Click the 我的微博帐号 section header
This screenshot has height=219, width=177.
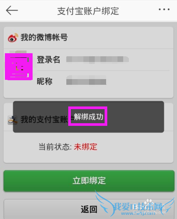tap(44, 37)
